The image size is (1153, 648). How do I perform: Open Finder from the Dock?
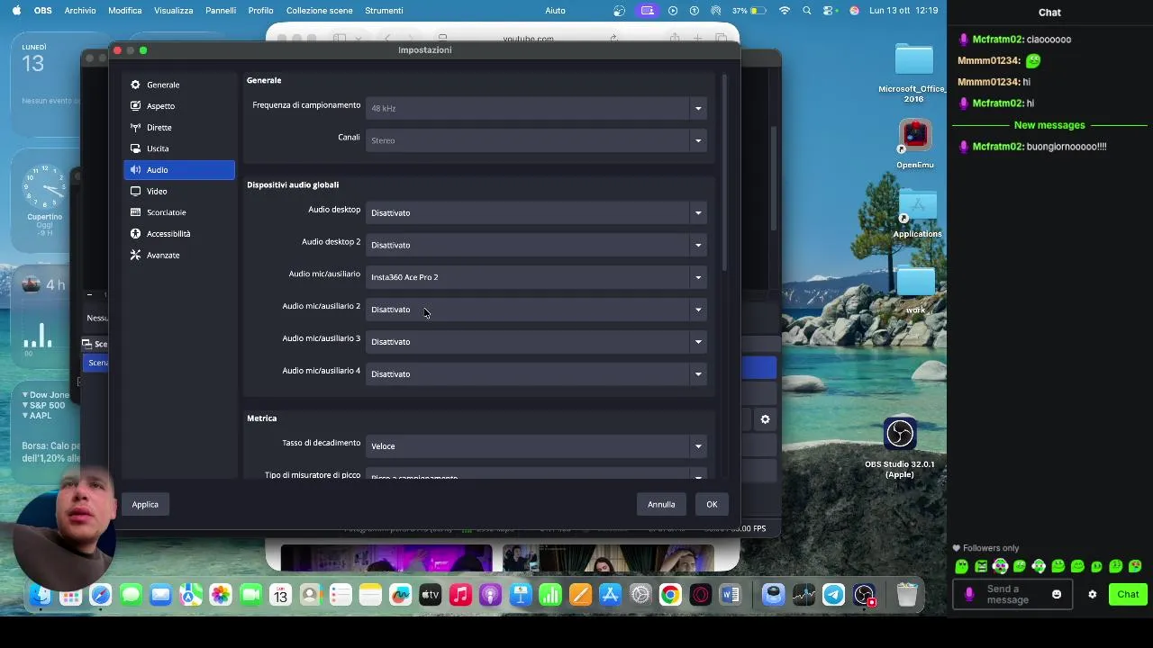(x=41, y=595)
